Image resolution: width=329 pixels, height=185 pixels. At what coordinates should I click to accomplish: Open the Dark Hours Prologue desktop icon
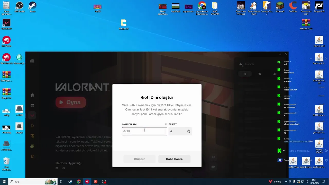click(241, 8)
